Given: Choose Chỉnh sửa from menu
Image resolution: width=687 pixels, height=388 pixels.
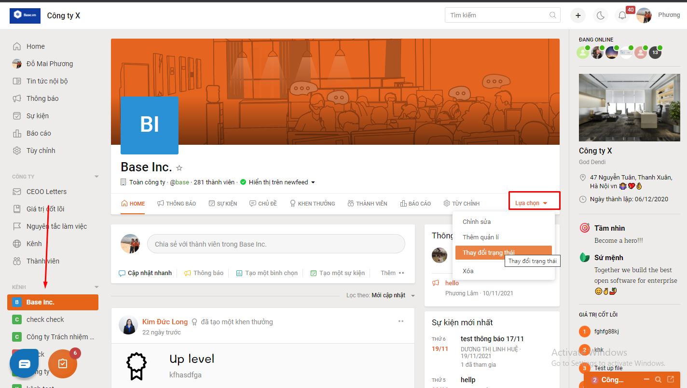Looking at the screenshot, I should [504, 222].
